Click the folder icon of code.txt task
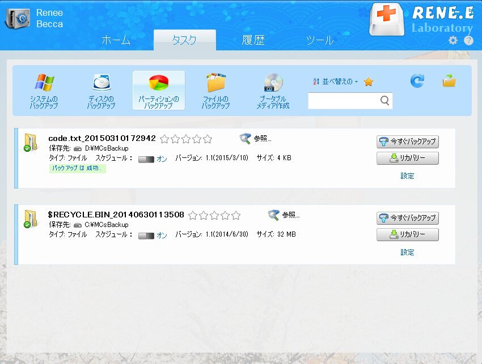482x364 pixels. (x=31, y=142)
